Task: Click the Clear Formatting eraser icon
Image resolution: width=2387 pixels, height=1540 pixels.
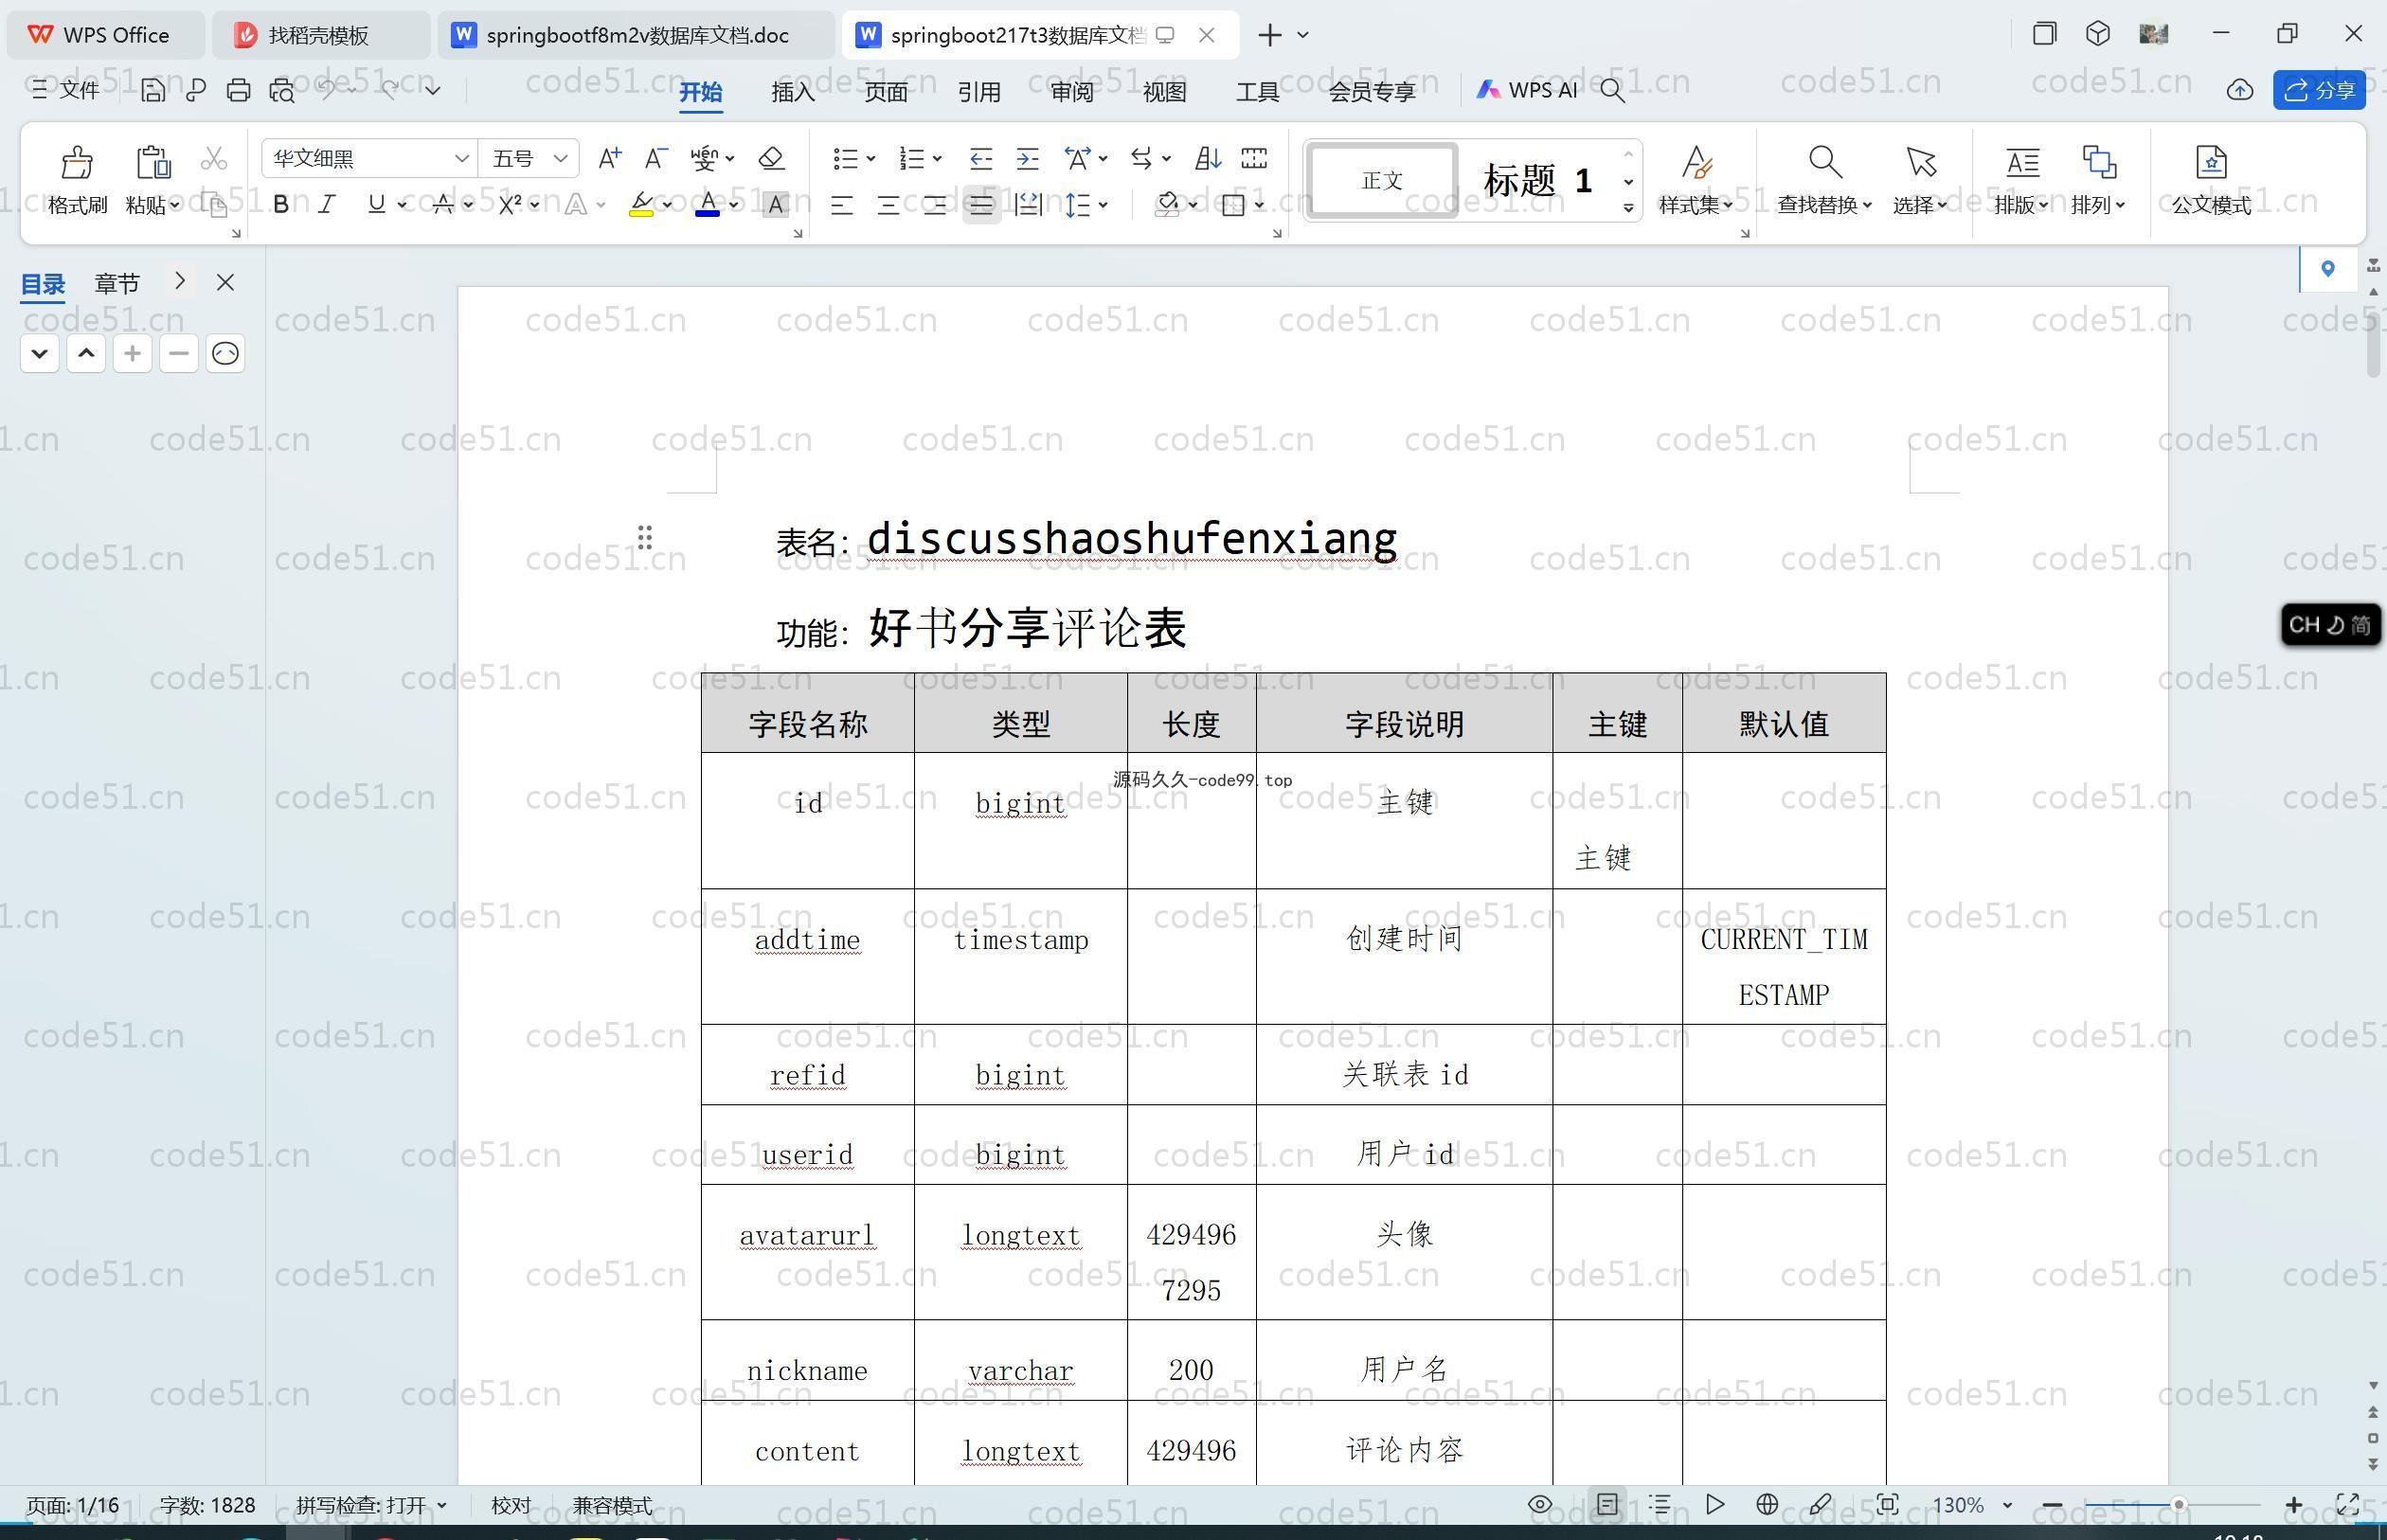Action: (771, 158)
